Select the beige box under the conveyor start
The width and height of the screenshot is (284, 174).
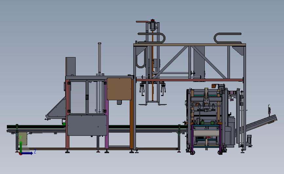pos(23,138)
